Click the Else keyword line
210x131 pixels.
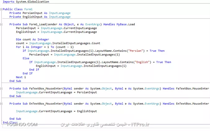pos(26,58)
